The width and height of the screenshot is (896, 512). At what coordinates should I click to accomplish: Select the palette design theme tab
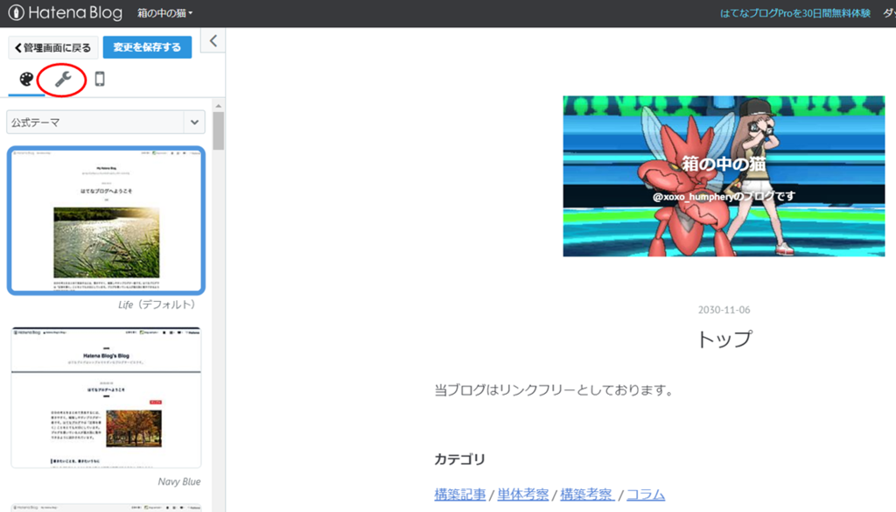[26, 79]
